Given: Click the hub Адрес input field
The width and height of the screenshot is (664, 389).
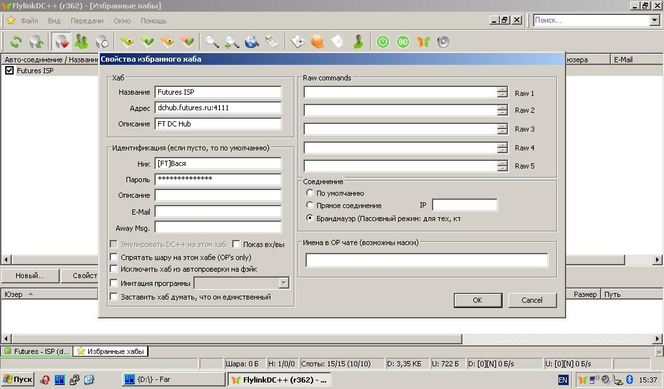Looking at the screenshot, I should coord(218,108).
